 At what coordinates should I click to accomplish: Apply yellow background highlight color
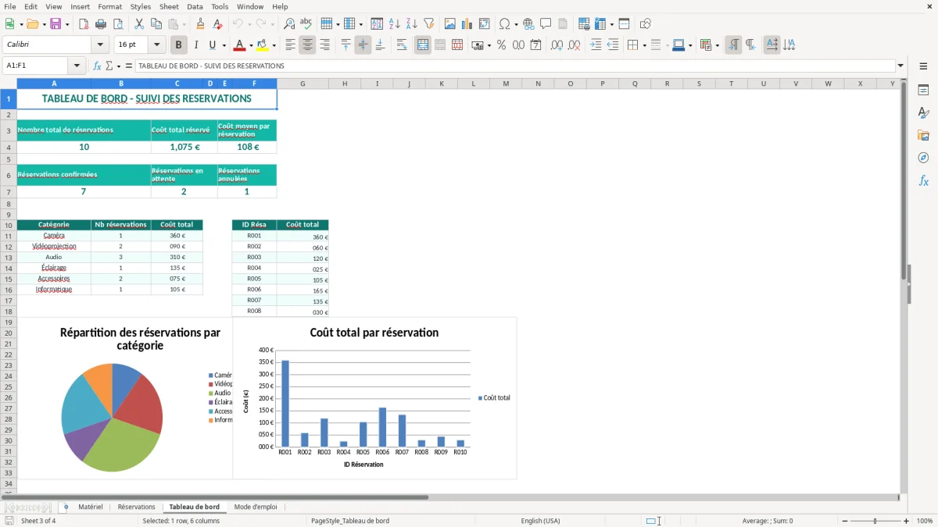tap(263, 45)
